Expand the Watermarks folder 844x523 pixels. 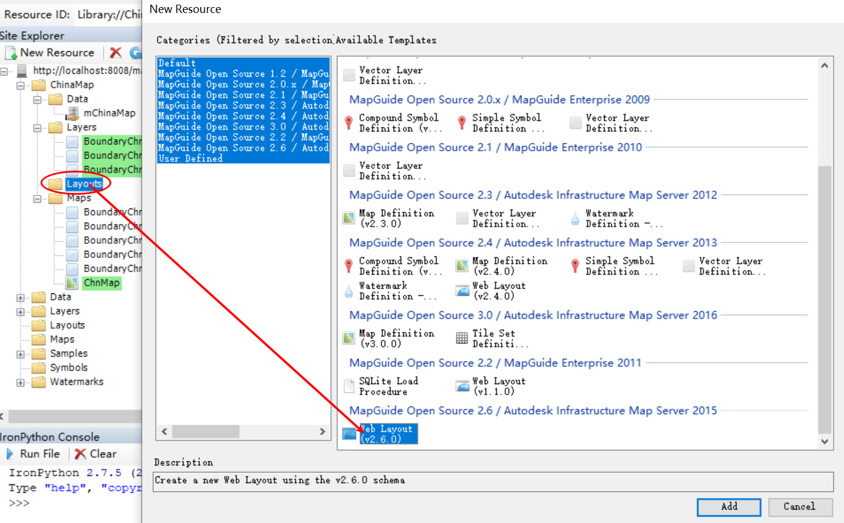[x=21, y=382]
